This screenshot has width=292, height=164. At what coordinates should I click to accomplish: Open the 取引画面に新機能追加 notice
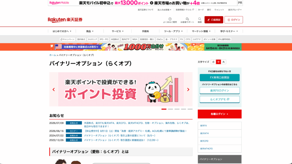(121, 140)
